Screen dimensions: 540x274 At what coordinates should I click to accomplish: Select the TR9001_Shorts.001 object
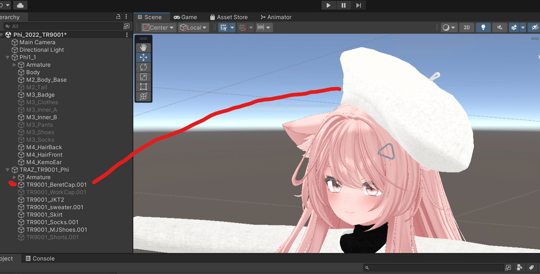pyautogui.click(x=52, y=237)
